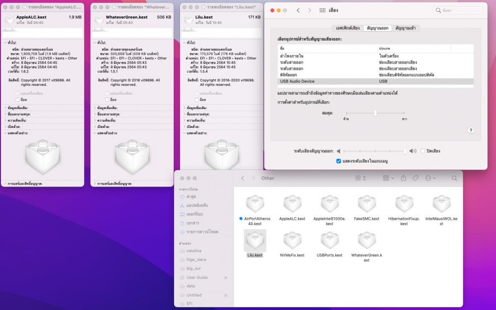Show all preferences grid icon
The width and height of the screenshot is (496, 310).
pyautogui.click(x=322, y=10)
